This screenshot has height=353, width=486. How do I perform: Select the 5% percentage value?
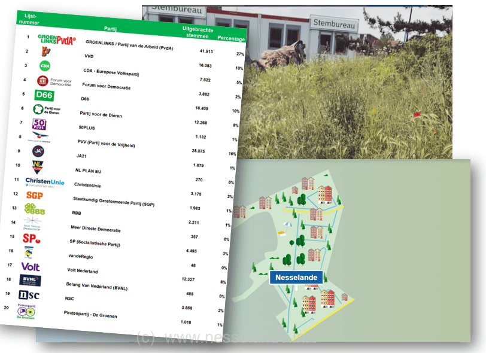click(239, 83)
